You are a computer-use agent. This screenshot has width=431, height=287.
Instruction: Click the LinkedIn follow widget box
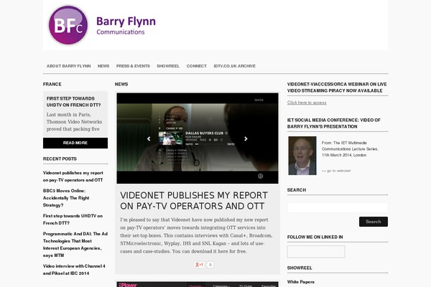[316, 252]
